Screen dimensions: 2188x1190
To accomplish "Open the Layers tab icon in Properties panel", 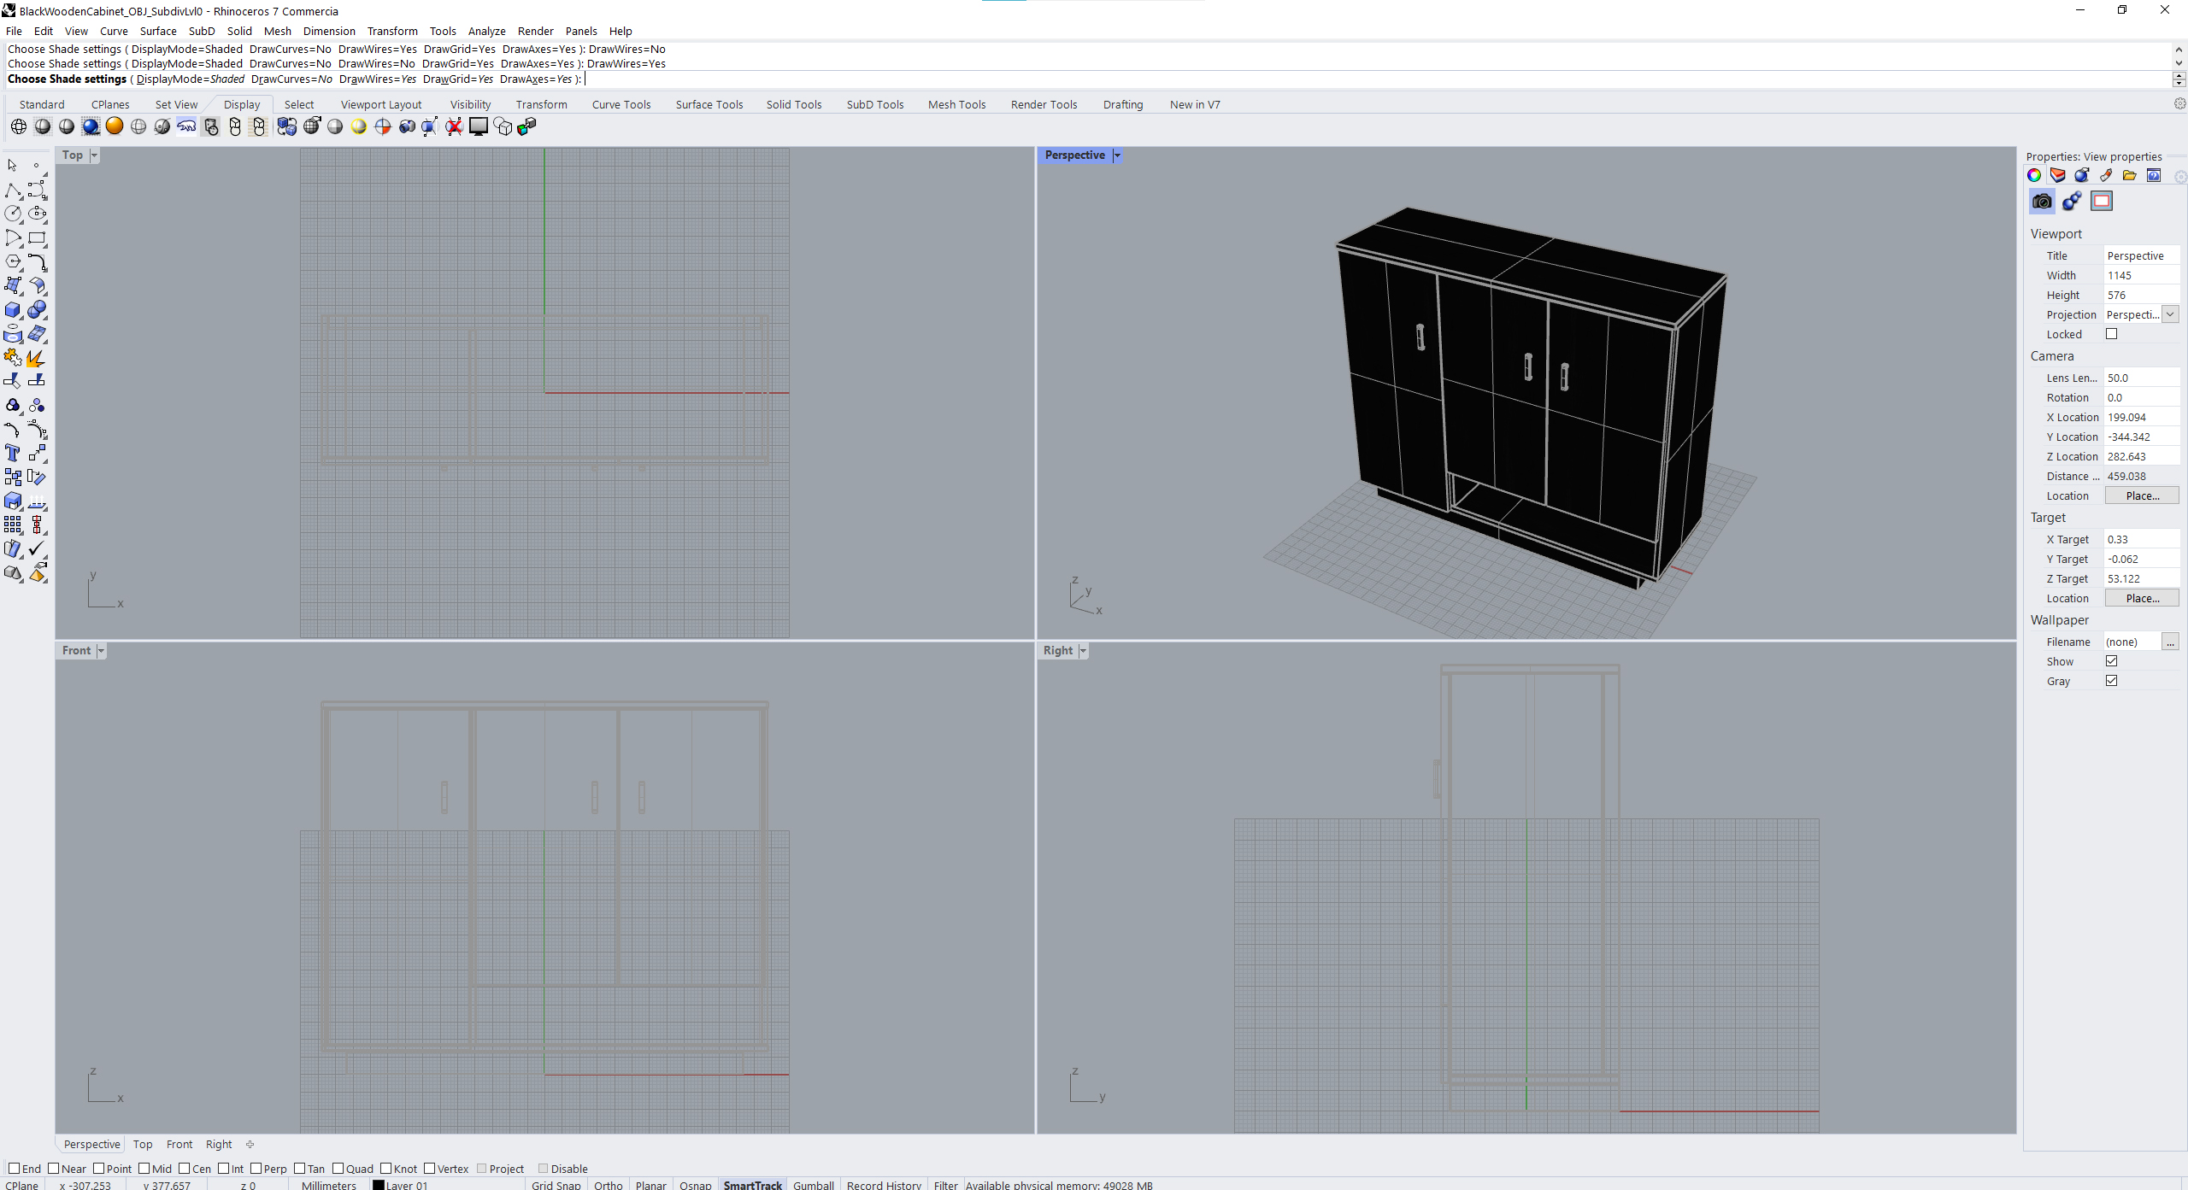I will point(2058,175).
